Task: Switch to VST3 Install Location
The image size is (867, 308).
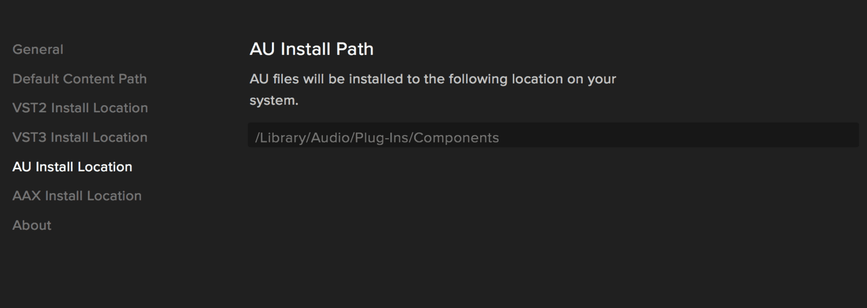Action: tap(80, 137)
